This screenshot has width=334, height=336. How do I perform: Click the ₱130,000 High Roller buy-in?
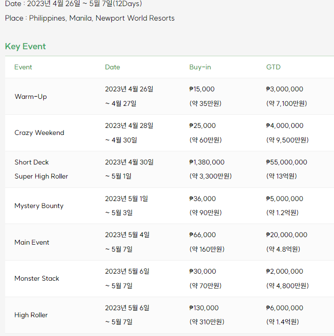click(203, 308)
